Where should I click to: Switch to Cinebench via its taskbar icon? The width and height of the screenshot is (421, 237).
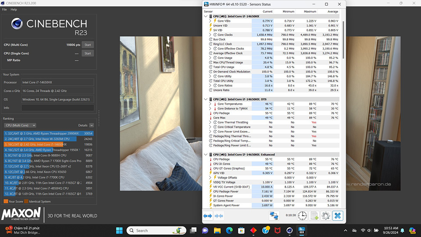(x=290, y=230)
